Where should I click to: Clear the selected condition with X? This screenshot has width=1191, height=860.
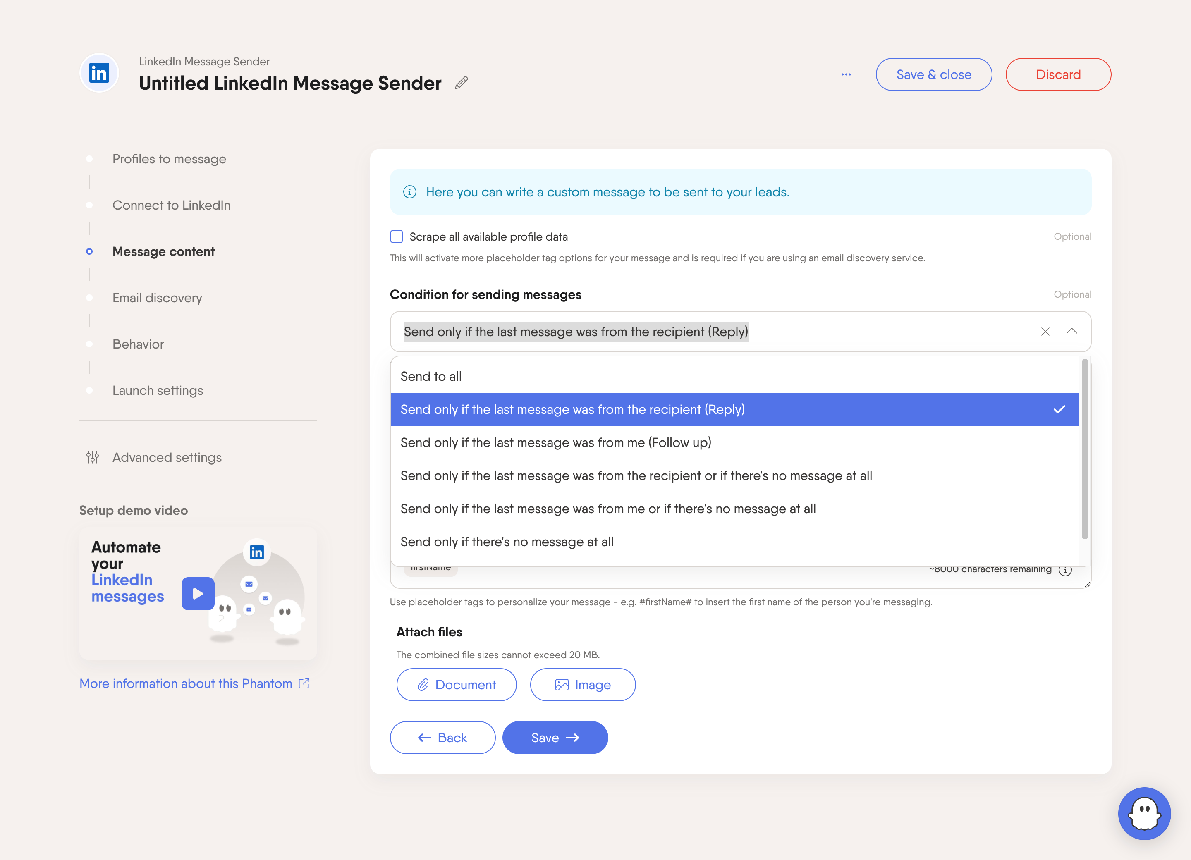[x=1045, y=332]
